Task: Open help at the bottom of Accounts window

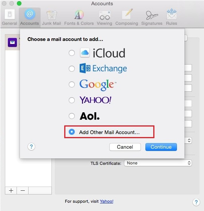Action: click(196, 202)
